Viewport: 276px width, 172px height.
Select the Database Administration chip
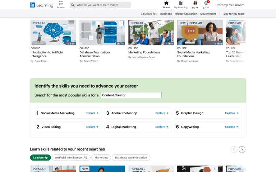click(x=131, y=158)
